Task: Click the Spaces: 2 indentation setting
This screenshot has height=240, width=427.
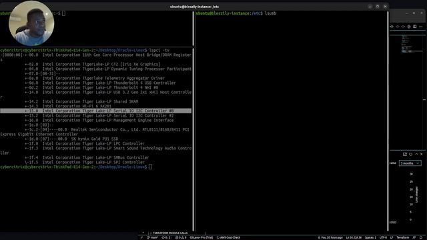Action: coord(370,237)
